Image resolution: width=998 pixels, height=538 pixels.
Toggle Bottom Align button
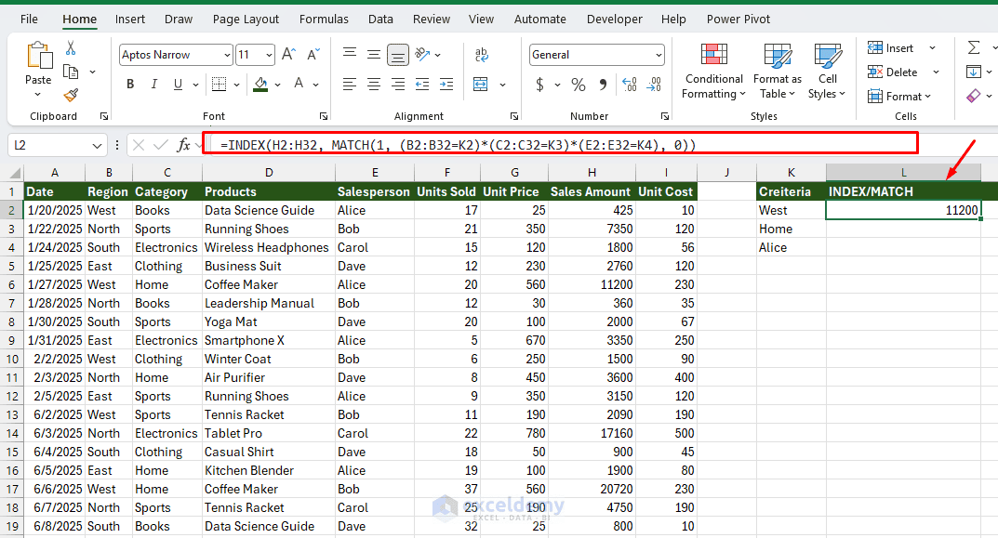click(x=398, y=55)
